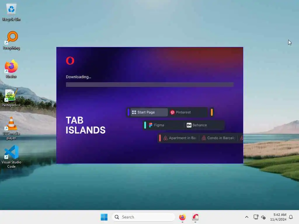Click the Downloading... status text
The width and height of the screenshot is (299, 224).
click(x=78, y=77)
